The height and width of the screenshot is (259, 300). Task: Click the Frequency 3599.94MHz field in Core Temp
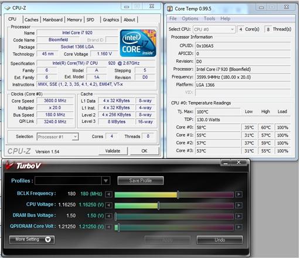(x=243, y=77)
